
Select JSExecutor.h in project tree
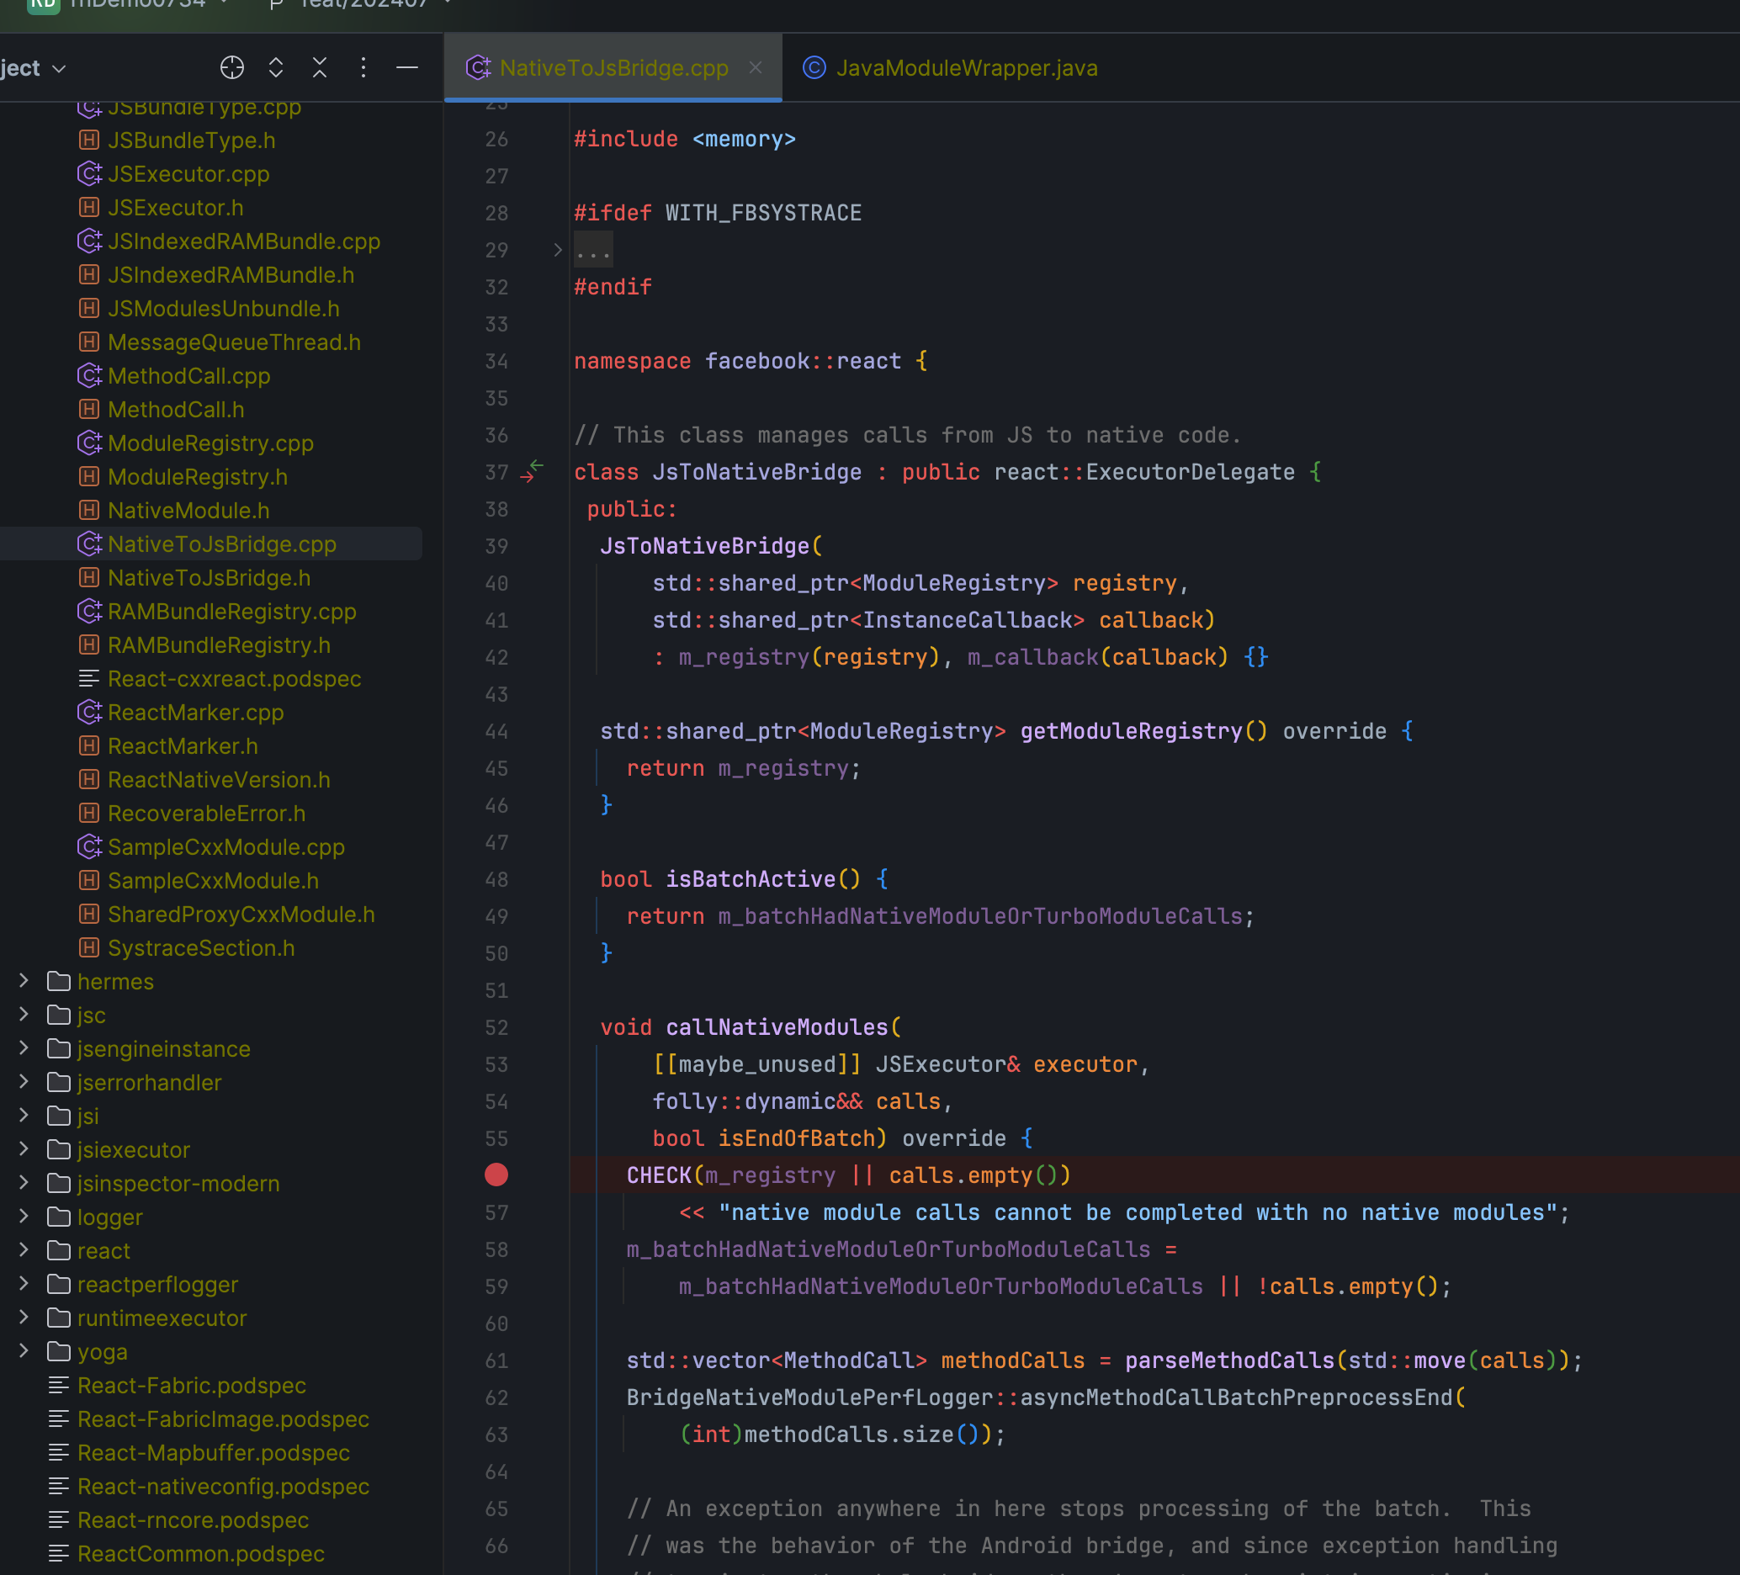point(175,207)
